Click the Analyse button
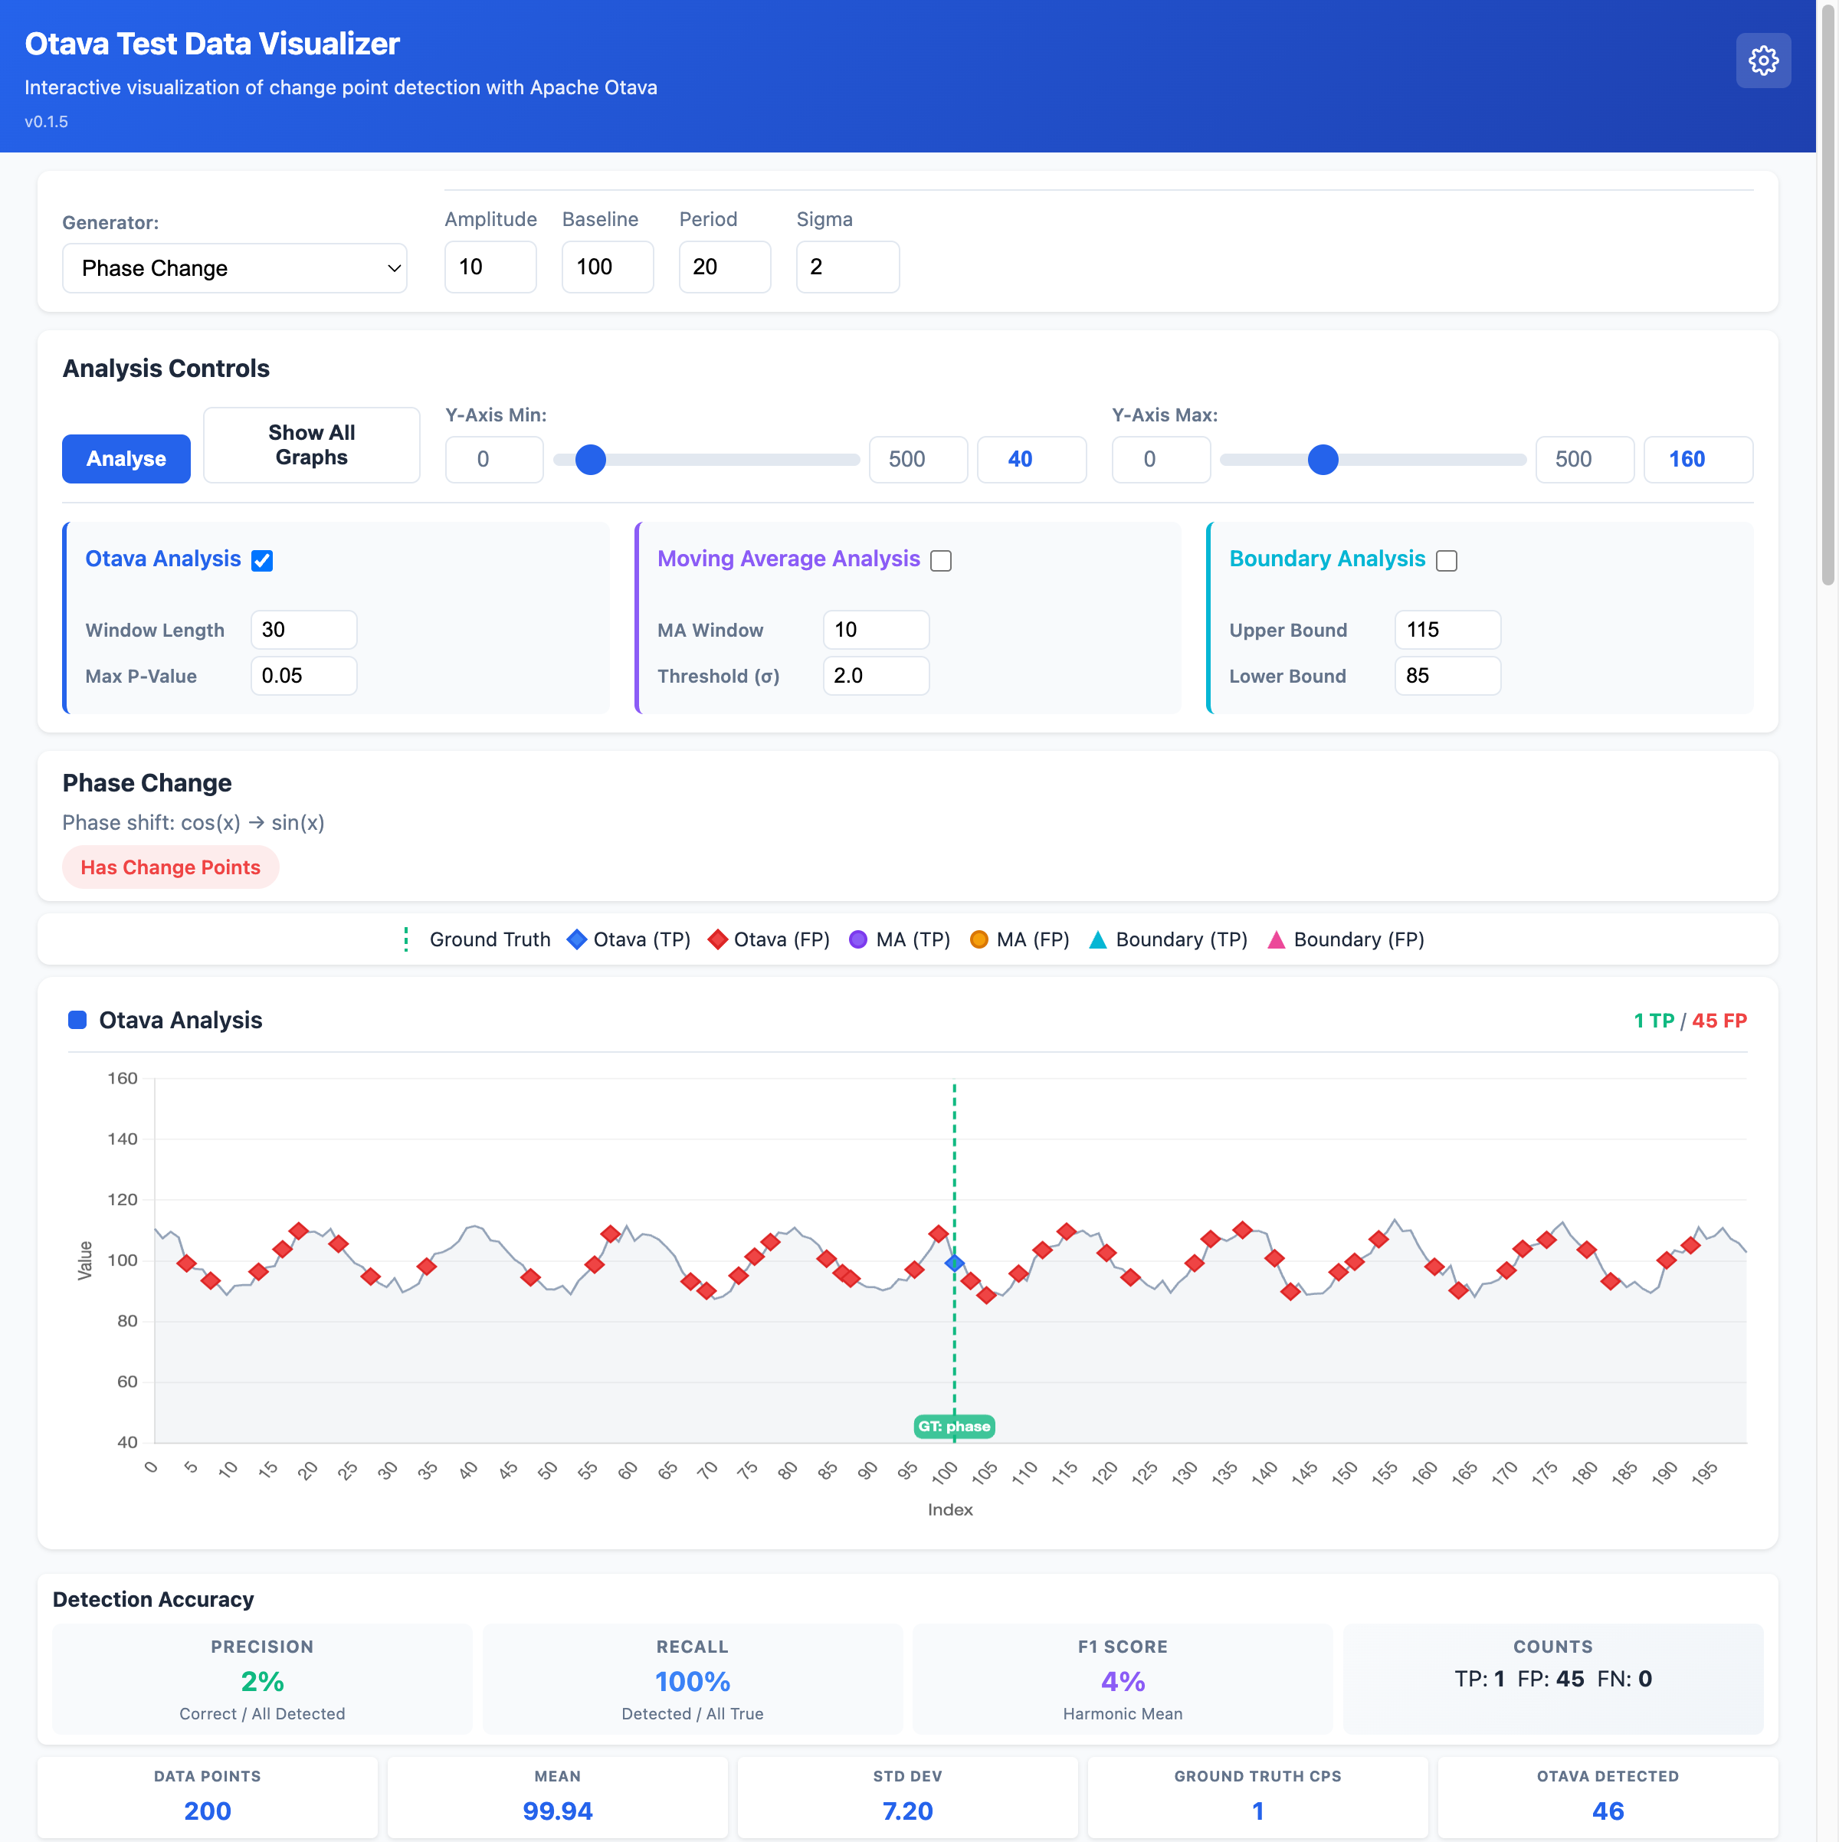Screen dimensions: 1839x1842 [x=126, y=459]
